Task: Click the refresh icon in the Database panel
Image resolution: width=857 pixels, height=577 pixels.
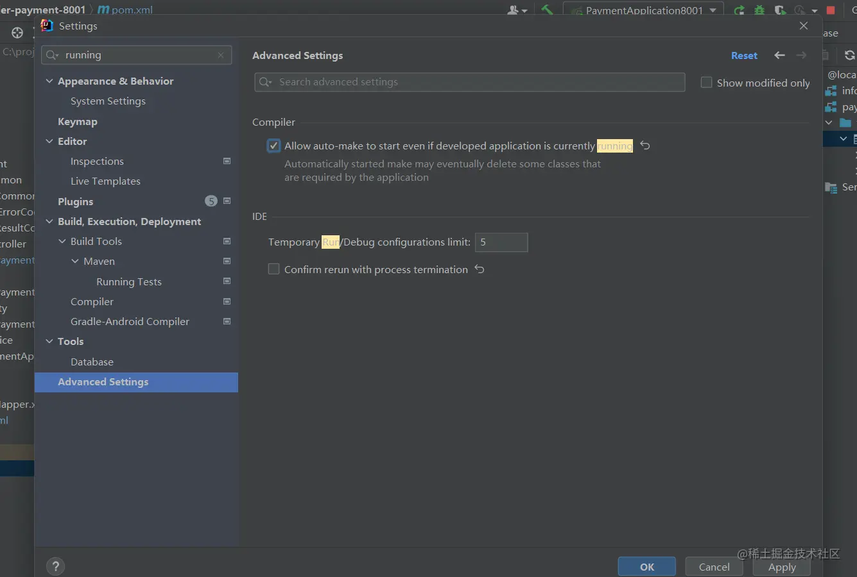Action: coord(850,55)
